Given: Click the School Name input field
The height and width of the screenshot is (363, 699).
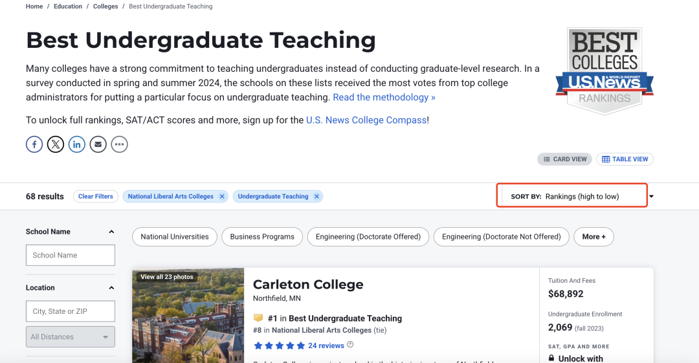Looking at the screenshot, I should click(x=71, y=255).
